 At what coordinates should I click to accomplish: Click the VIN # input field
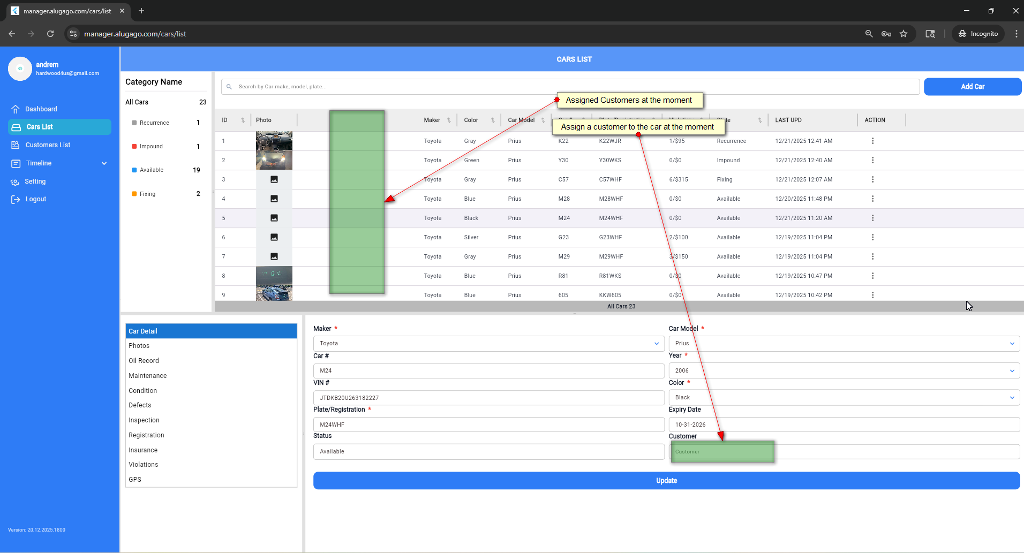[x=488, y=398]
